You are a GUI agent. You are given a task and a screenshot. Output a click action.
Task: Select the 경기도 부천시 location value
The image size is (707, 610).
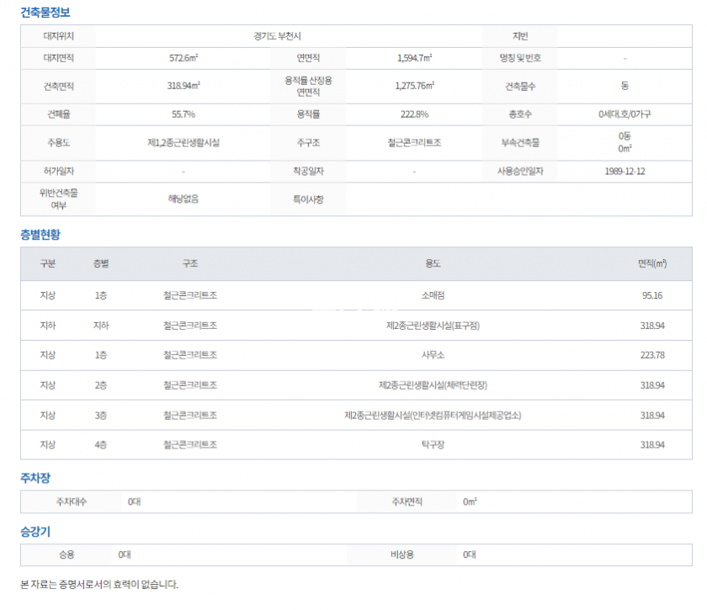pos(287,36)
